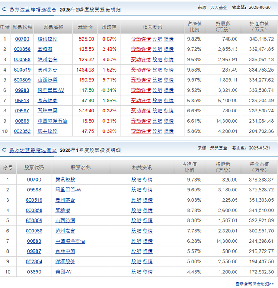This screenshot has width=278, height=288.
Task: Open 股吧 for 山西汾酒 in Q2 table
Action: 157,80
